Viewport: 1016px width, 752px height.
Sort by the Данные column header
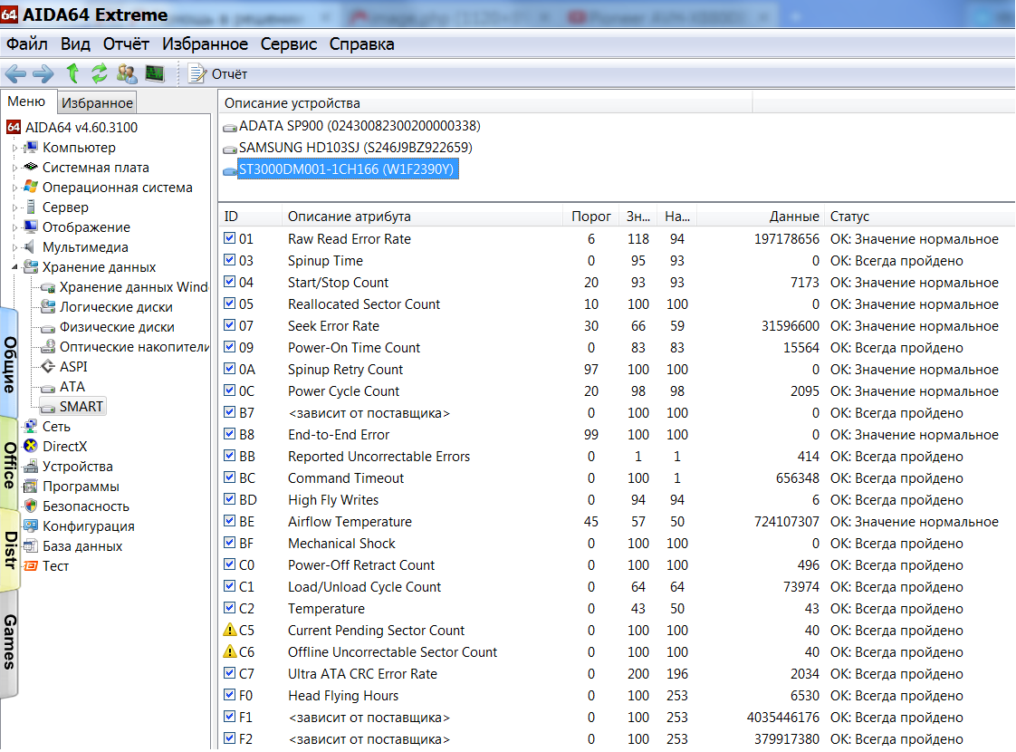[x=760, y=217]
